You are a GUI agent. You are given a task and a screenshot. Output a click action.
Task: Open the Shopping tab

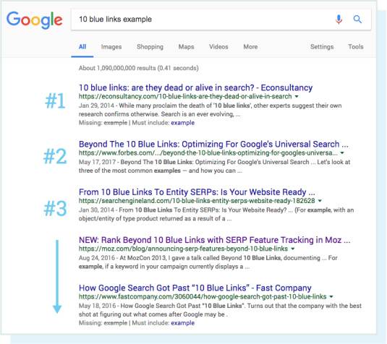pos(150,47)
